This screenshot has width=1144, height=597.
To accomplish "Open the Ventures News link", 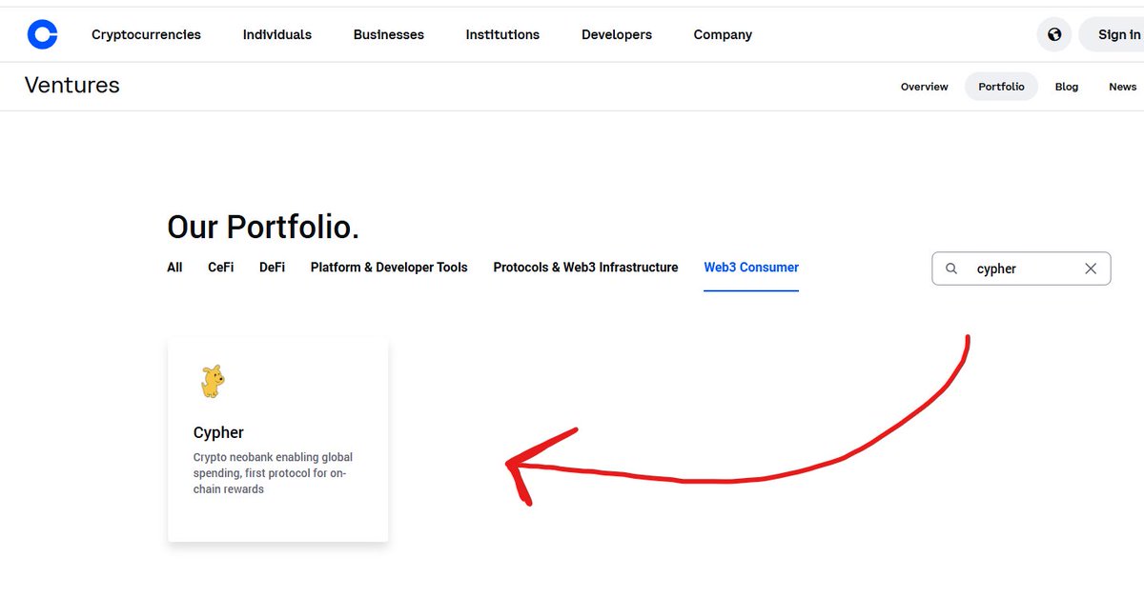I will pos(1123,87).
